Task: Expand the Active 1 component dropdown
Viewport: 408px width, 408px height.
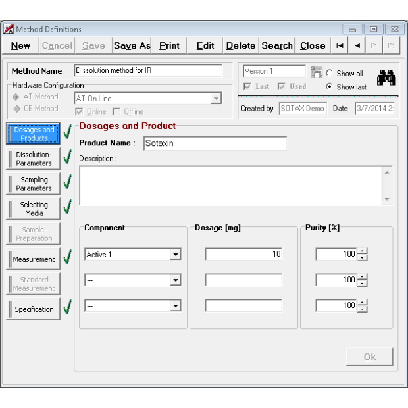Action: click(176, 255)
